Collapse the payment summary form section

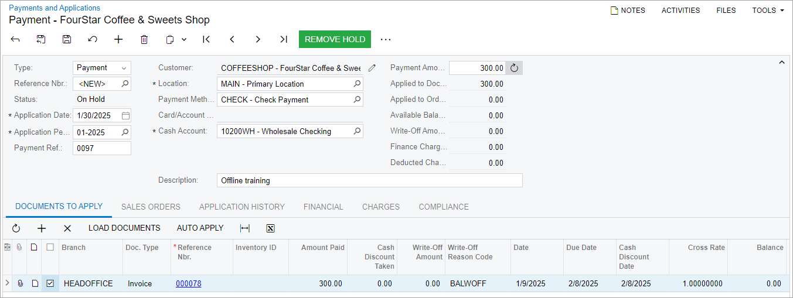[x=781, y=62]
